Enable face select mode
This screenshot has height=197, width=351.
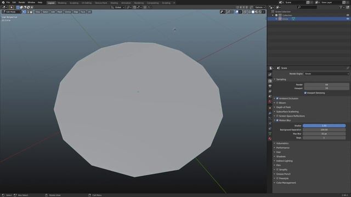click(x=31, y=12)
